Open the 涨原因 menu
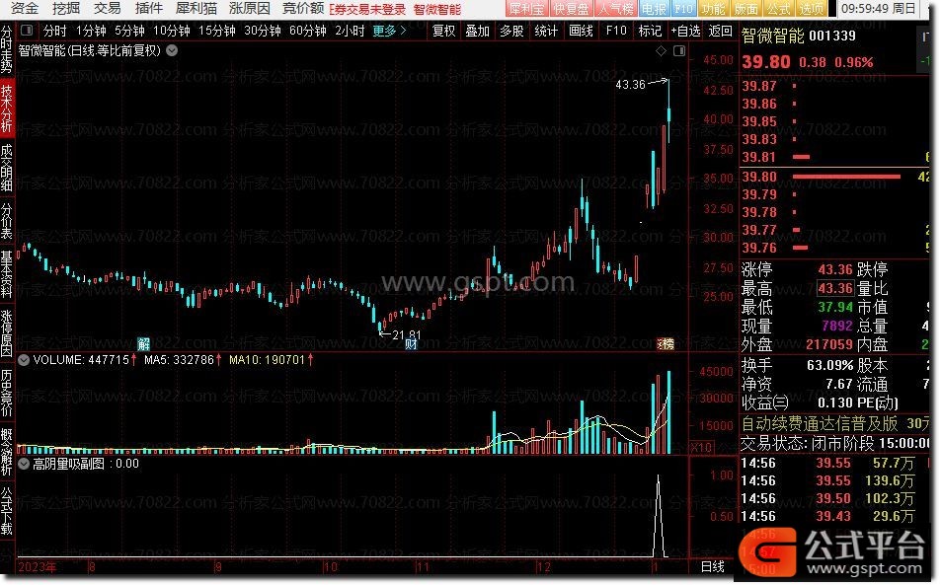The width and height of the screenshot is (941, 585). (250, 9)
